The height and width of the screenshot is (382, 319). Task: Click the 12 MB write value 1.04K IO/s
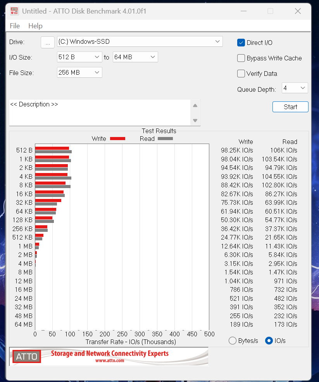(x=238, y=281)
